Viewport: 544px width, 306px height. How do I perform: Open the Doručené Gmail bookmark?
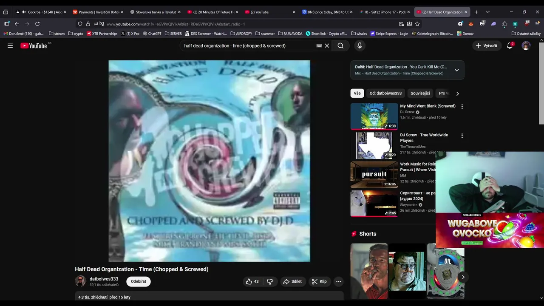[x=23, y=34]
